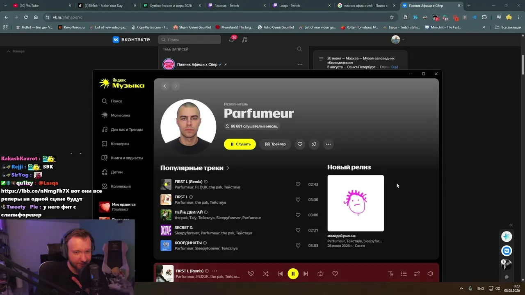
Task: Like the currently playing track in player bar
Action: (335, 274)
